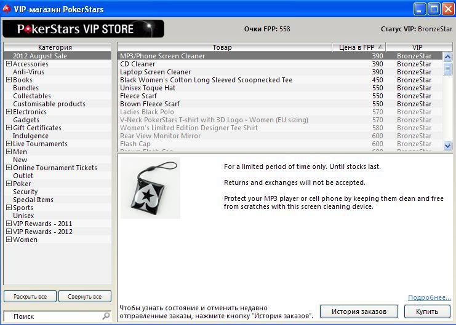Select the Ladies Black Polo item
456x325 pixels.
280,112
